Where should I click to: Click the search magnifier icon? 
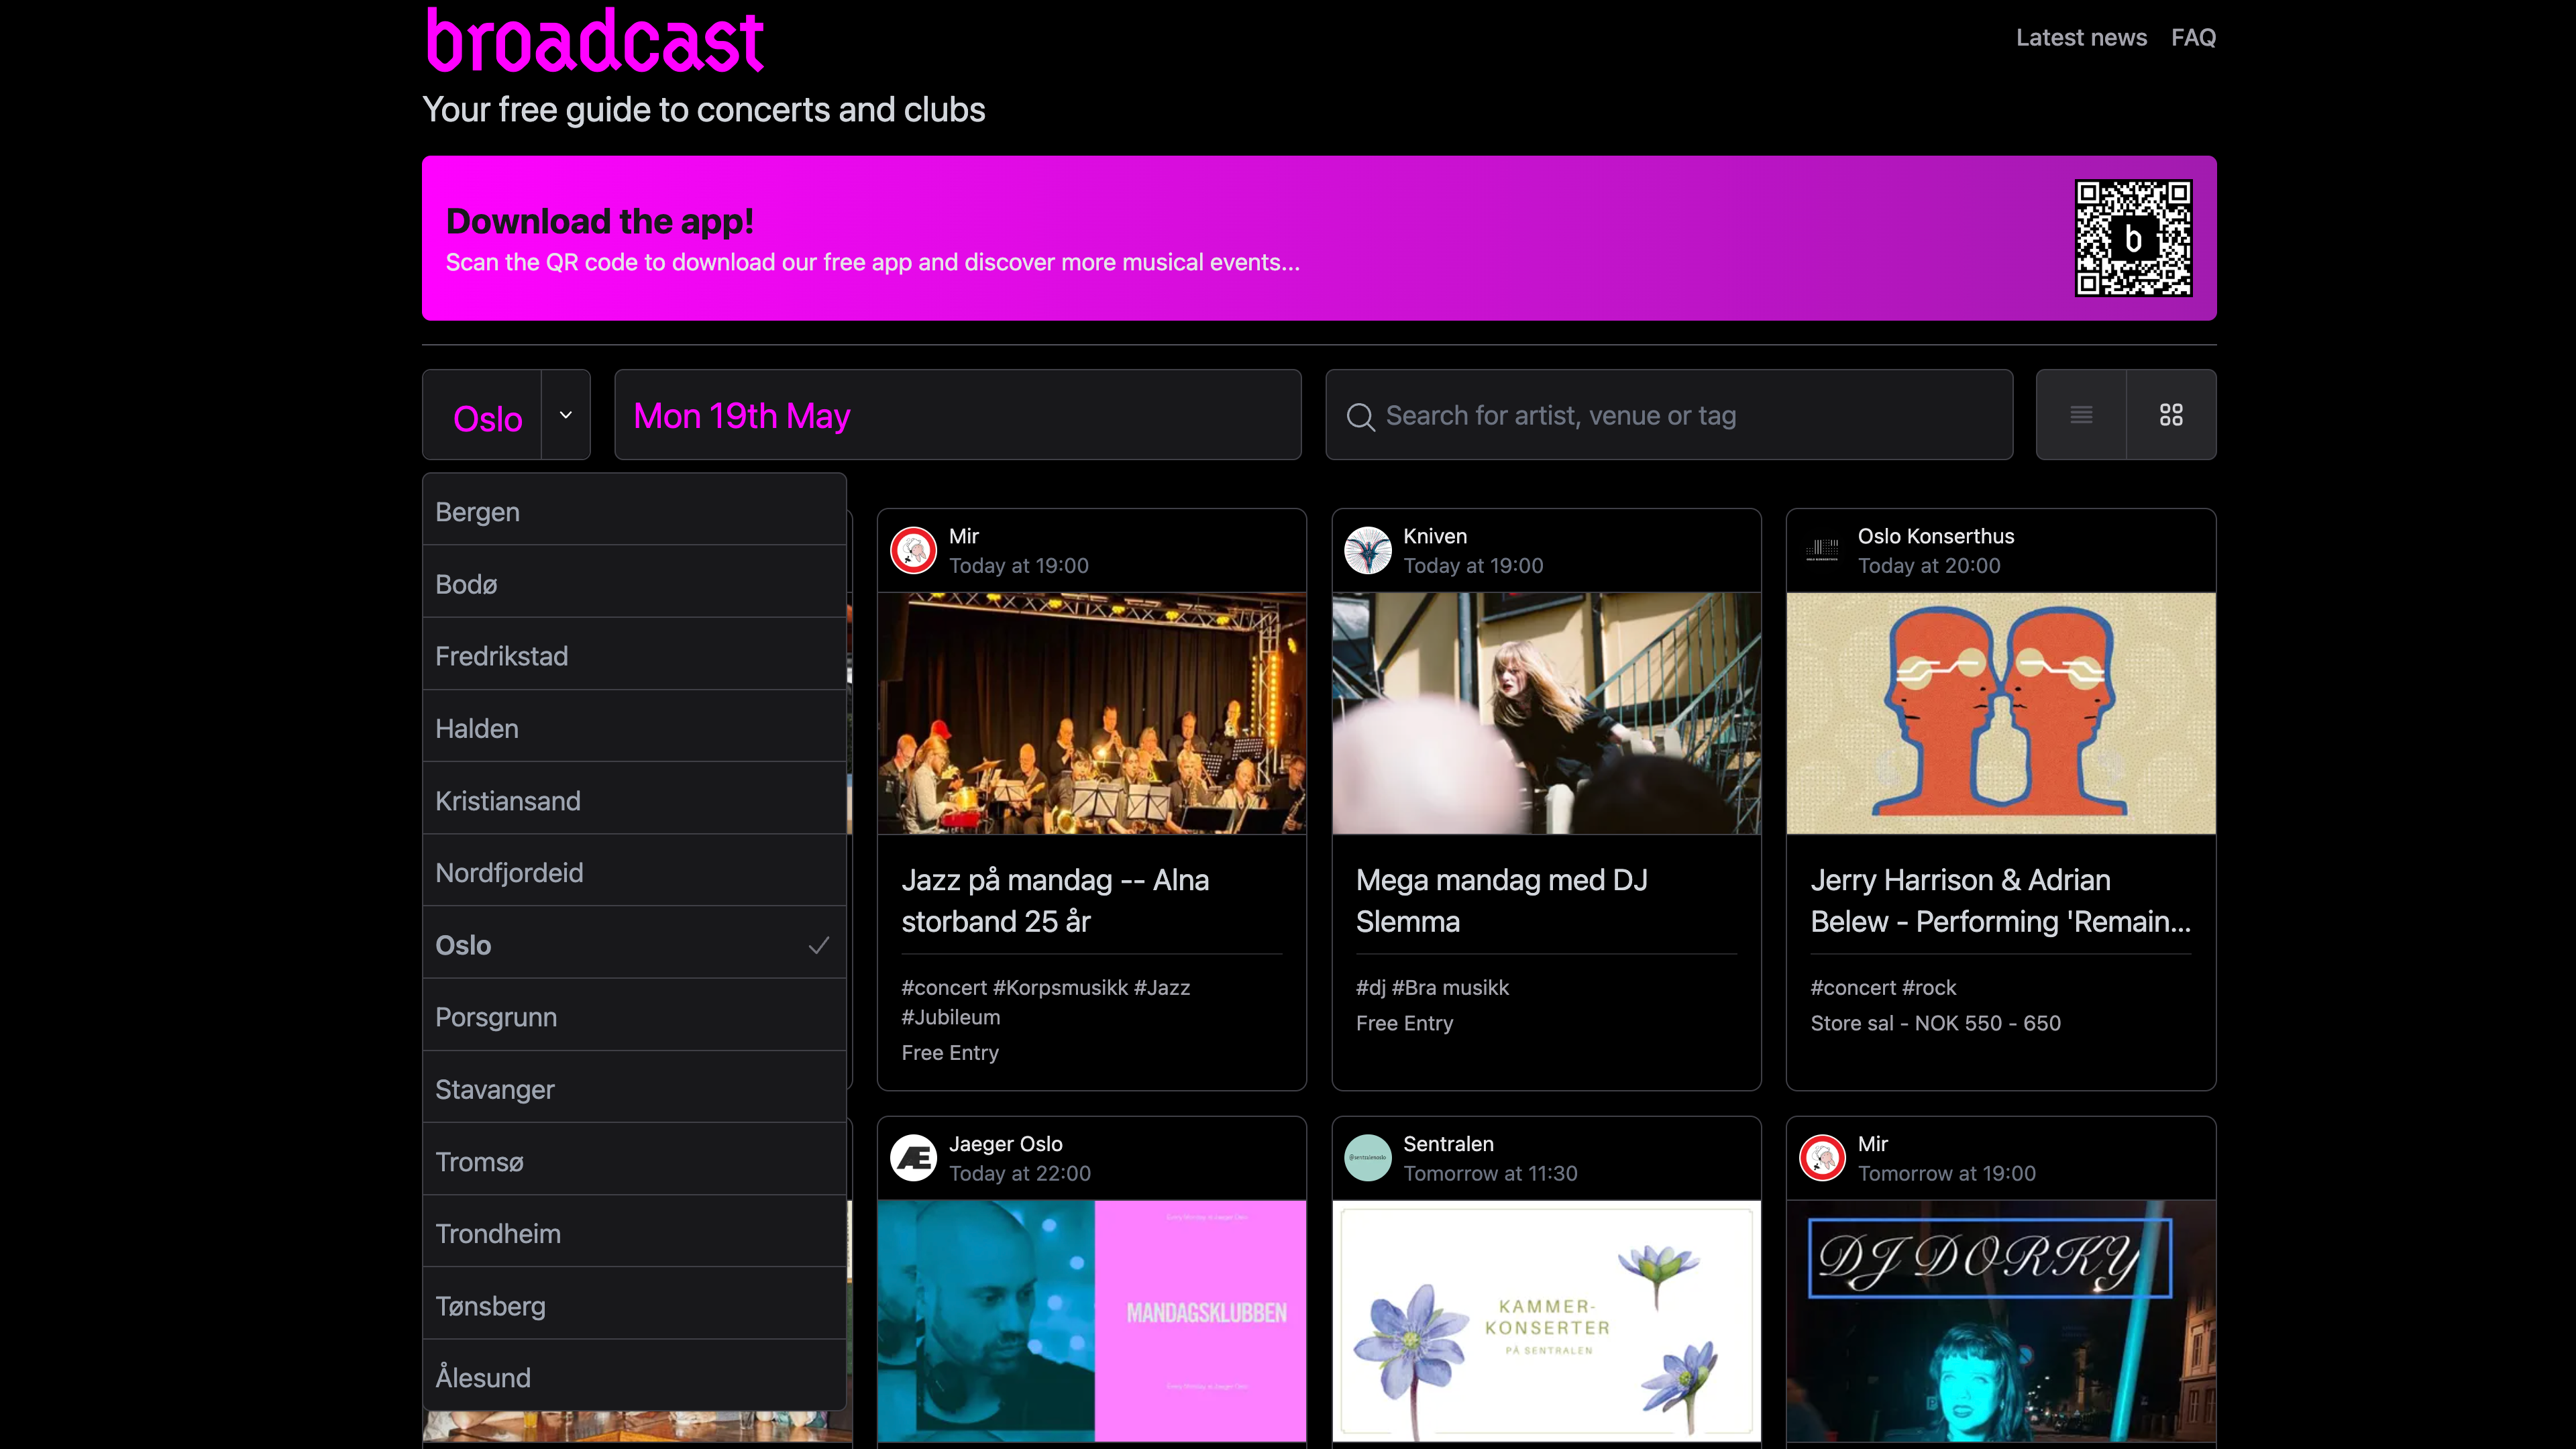click(x=1360, y=417)
